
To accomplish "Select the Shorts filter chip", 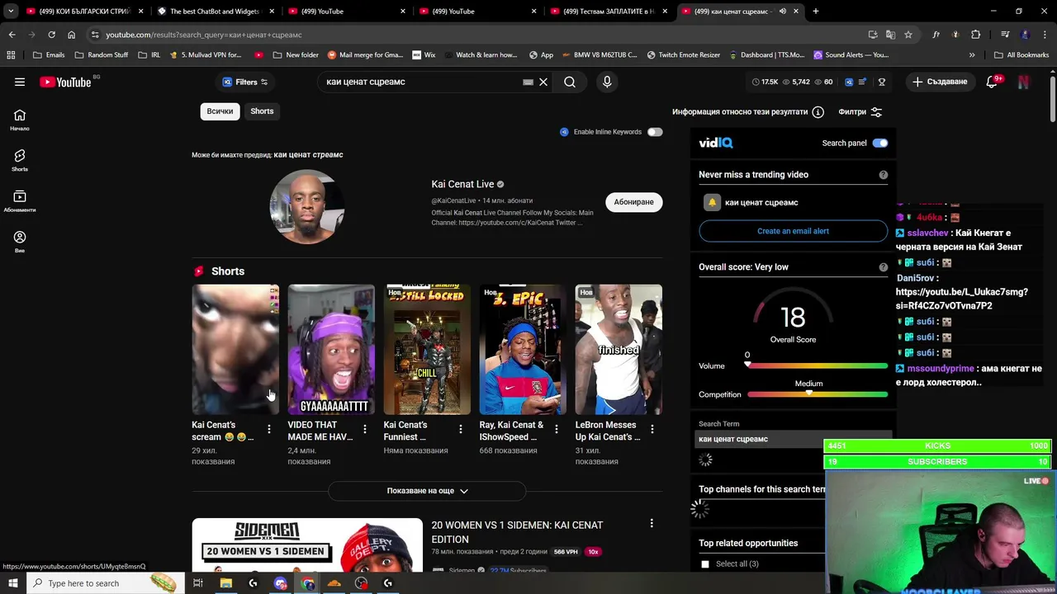I will pyautogui.click(x=262, y=111).
